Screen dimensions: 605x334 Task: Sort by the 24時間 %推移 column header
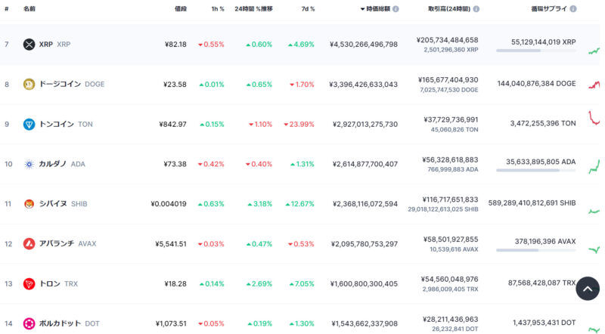point(253,9)
